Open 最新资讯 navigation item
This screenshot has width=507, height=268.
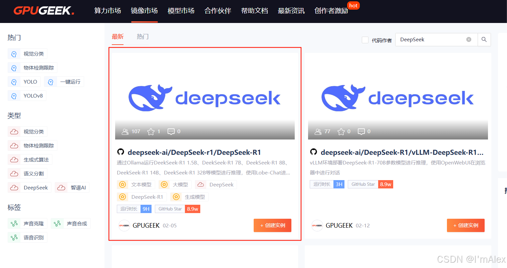coord(291,11)
